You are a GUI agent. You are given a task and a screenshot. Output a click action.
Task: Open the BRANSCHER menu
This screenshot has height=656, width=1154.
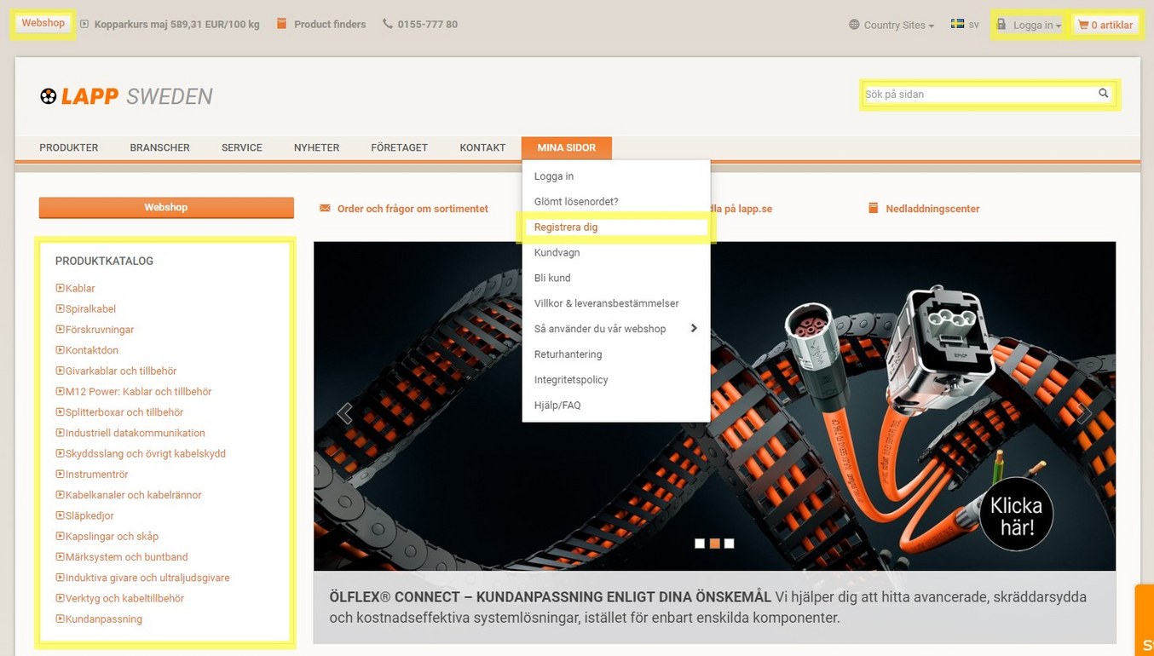tap(159, 147)
